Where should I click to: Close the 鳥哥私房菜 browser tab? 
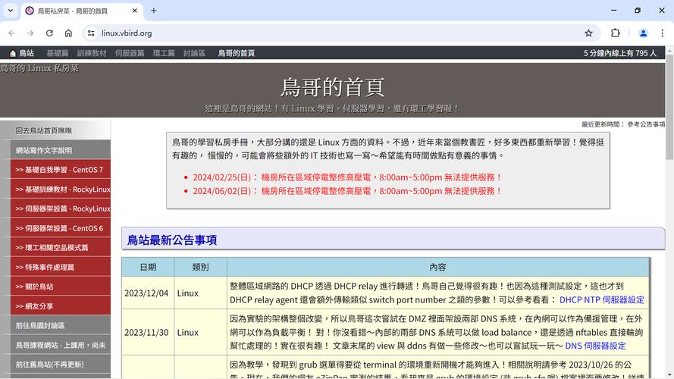pos(134,11)
